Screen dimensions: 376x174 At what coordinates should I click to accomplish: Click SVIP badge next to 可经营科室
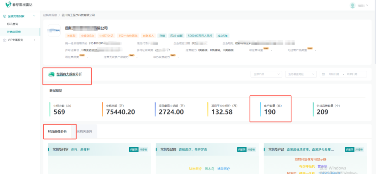tap(266, 49)
